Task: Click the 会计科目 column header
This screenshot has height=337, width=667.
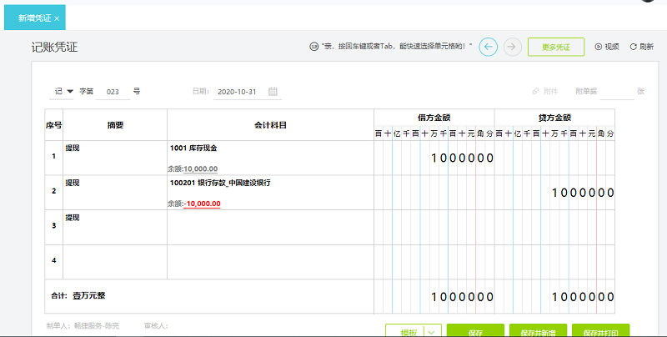Action: pyautogui.click(x=270, y=125)
